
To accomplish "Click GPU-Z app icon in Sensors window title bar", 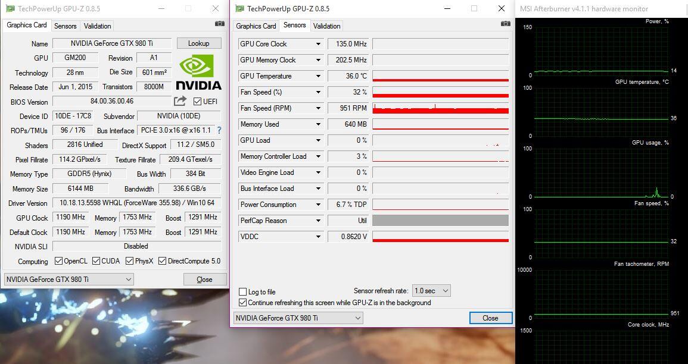I will [x=239, y=8].
